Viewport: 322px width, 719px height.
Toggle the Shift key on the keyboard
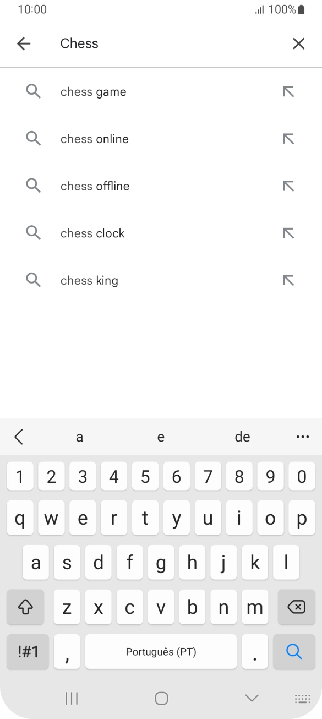pos(25,607)
